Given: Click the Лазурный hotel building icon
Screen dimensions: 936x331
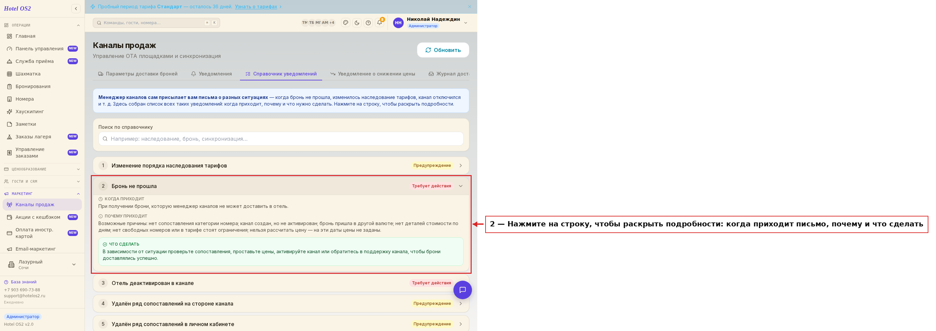Looking at the screenshot, I should click(x=11, y=264).
